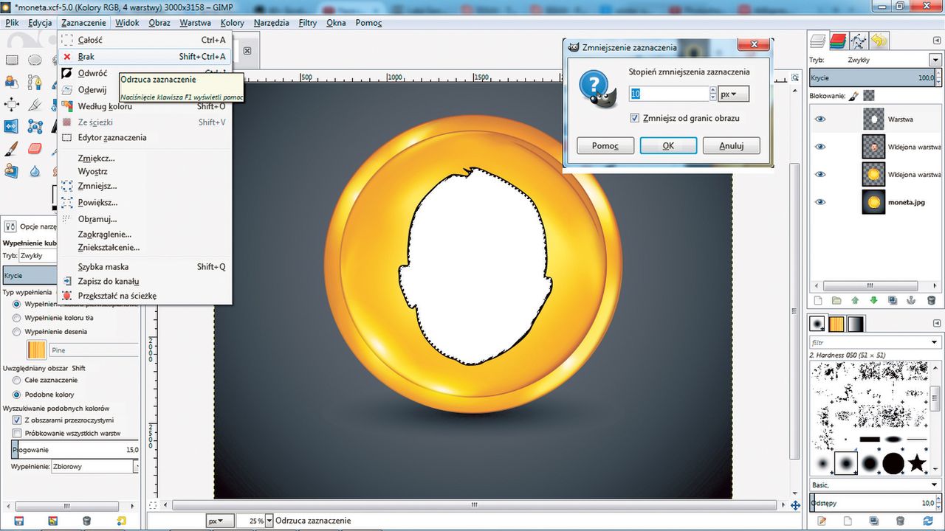
Task: Select the Flip tool in toolbox
Action: tap(11, 126)
